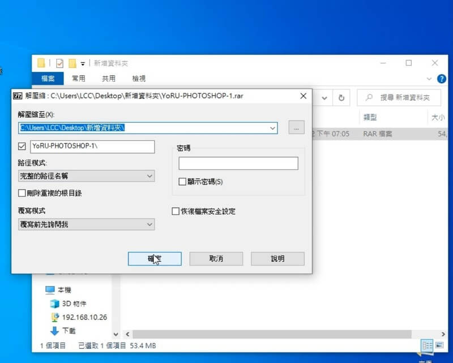Click the new folder icon in the quick access toolbar
The width and height of the screenshot is (453, 363).
(72, 63)
